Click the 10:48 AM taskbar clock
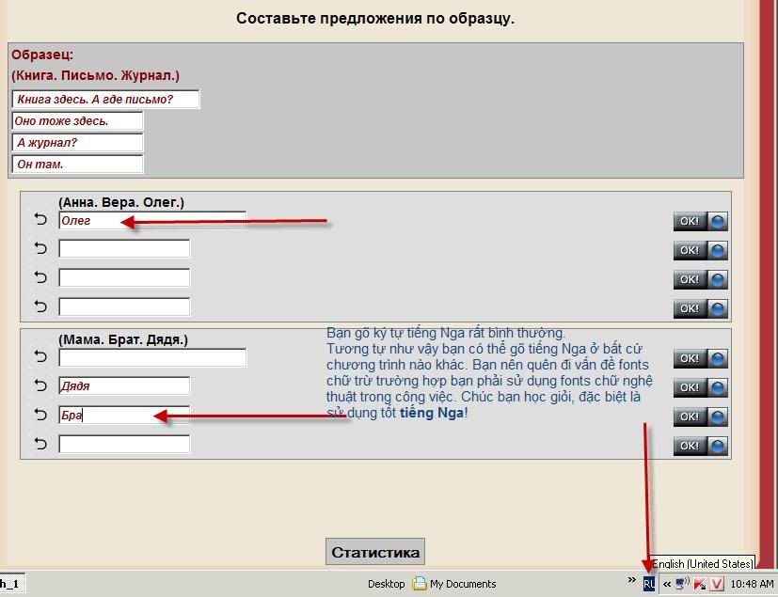778x597 pixels. coord(752,584)
